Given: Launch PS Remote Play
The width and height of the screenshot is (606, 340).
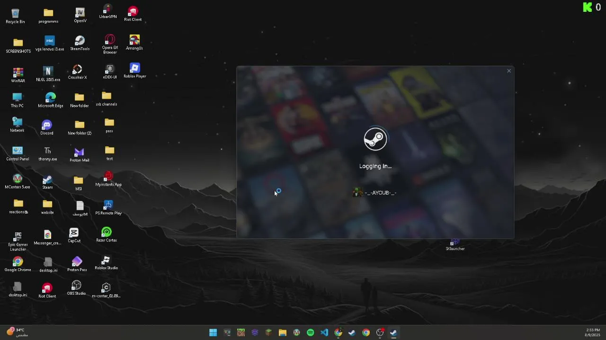Looking at the screenshot, I should 108,208.
